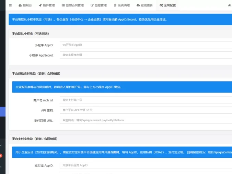Expand the lowest sidebar chevron arrow
Image resolution: width=232 pixels, height=174 pixels.
[1, 167]
